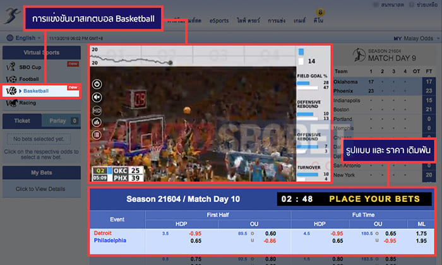The image size is (442, 265).
Task: Click the bar chart statistics icon on video
Action: pyautogui.click(x=97, y=122)
